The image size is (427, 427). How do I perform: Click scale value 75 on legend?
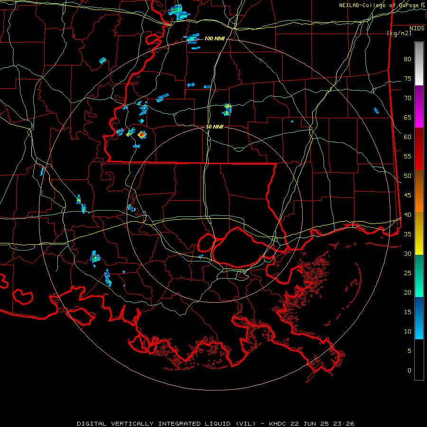click(408, 78)
